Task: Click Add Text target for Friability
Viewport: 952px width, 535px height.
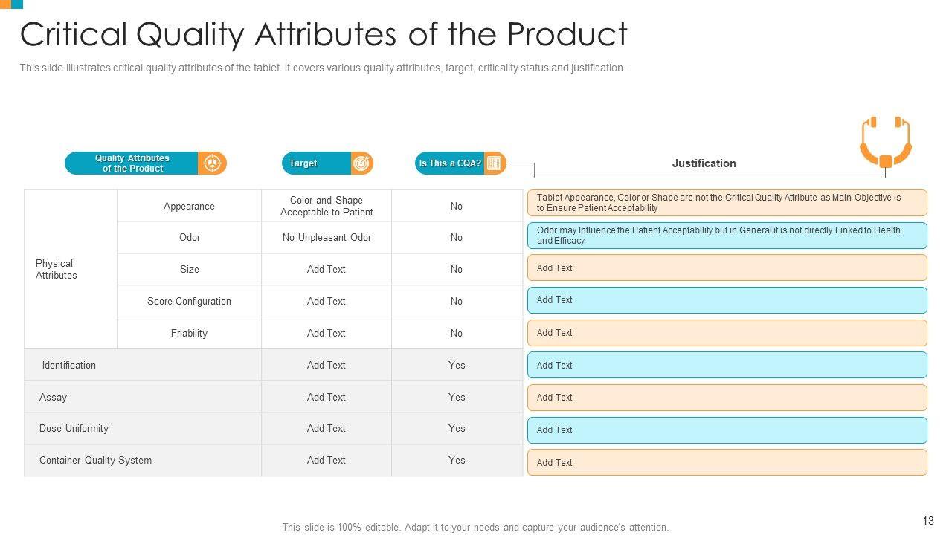Action: coord(327,333)
